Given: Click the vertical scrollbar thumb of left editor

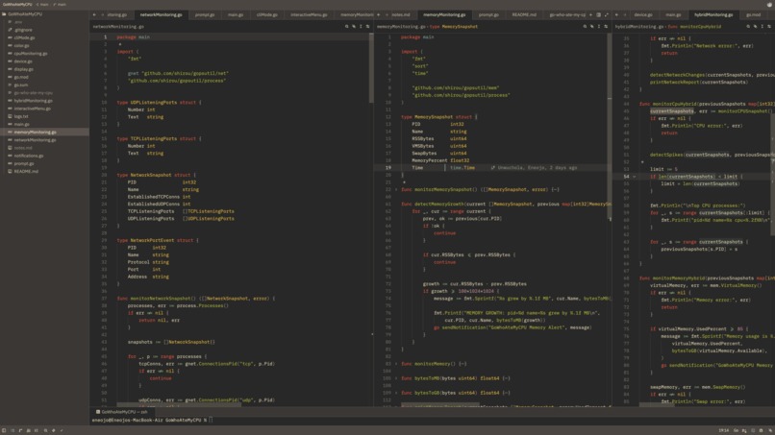Looking at the screenshot, I should point(371,67).
